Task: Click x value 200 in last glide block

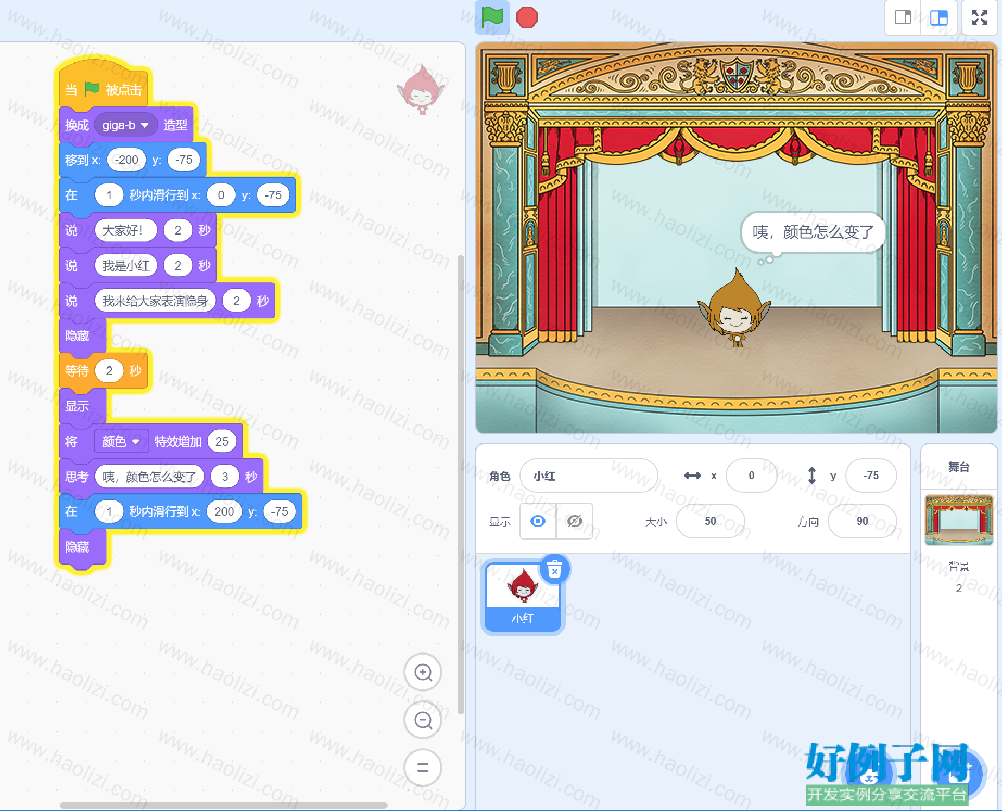Action: 224,512
